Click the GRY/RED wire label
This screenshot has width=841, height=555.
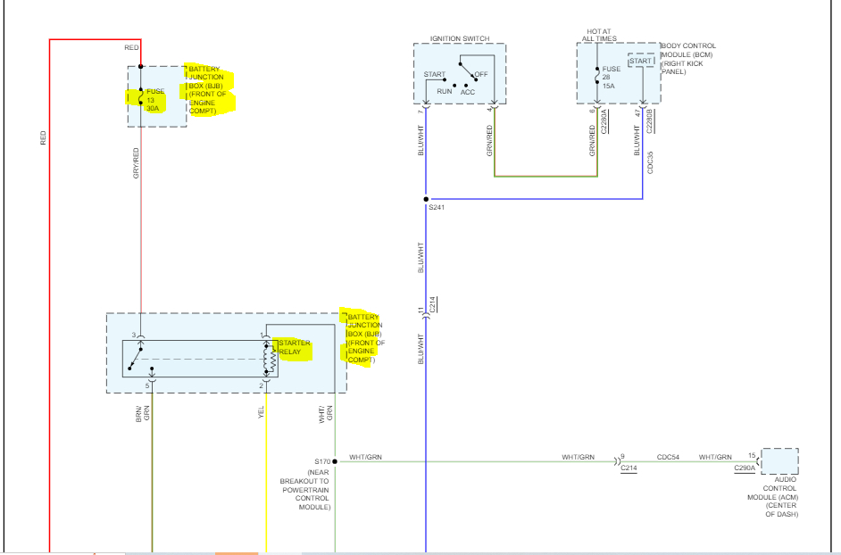pyautogui.click(x=137, y=163)
